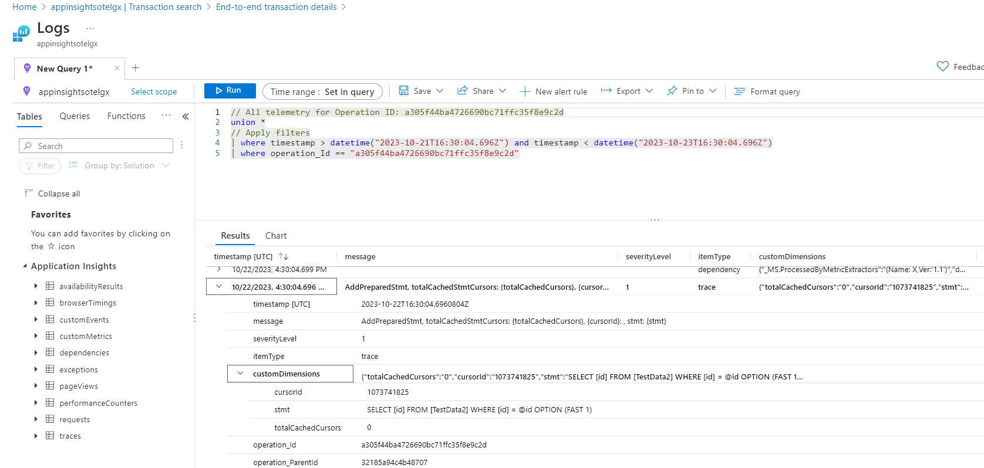Expand the Save dropdown arrow
This screenshot has width=984, height=468.
[440, 91]
